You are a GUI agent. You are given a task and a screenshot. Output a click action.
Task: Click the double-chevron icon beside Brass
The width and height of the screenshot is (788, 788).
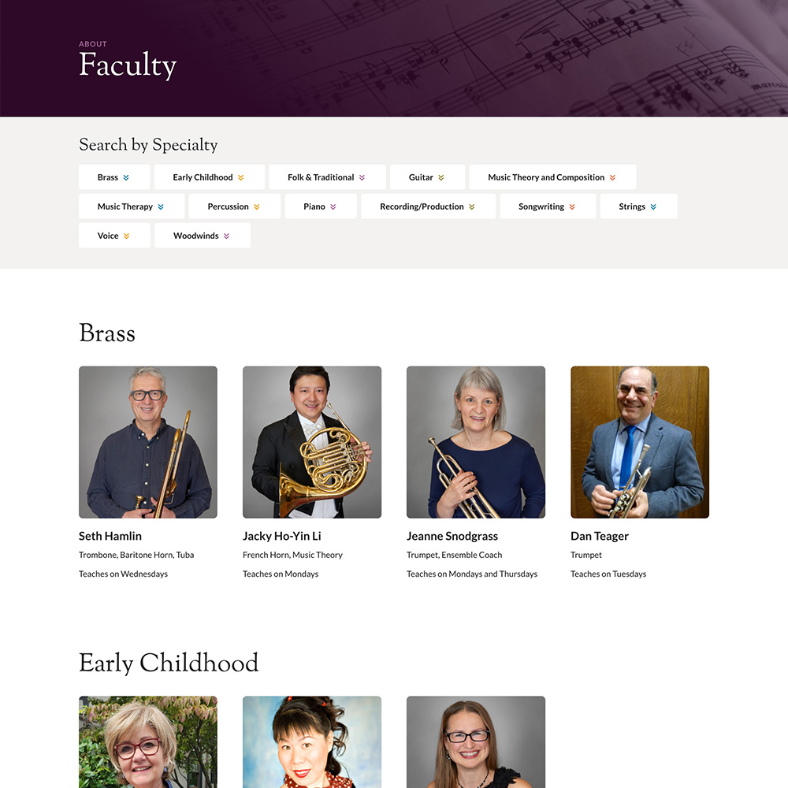pyautogui.click(x=126, y=177)
